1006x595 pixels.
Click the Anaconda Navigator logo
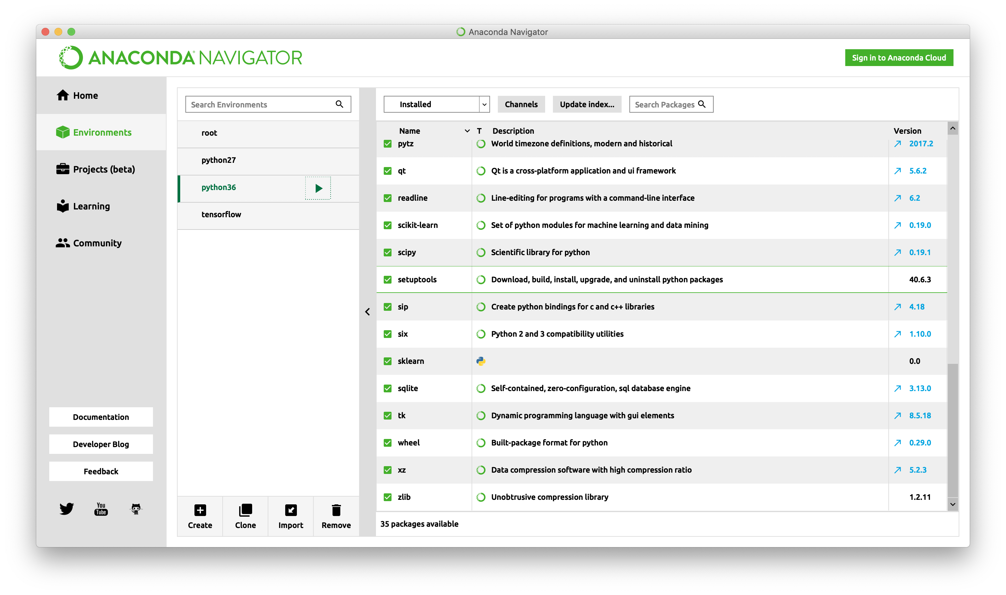tap(181, 58)
